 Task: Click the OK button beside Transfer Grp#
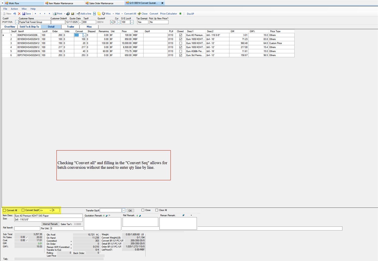130,210
